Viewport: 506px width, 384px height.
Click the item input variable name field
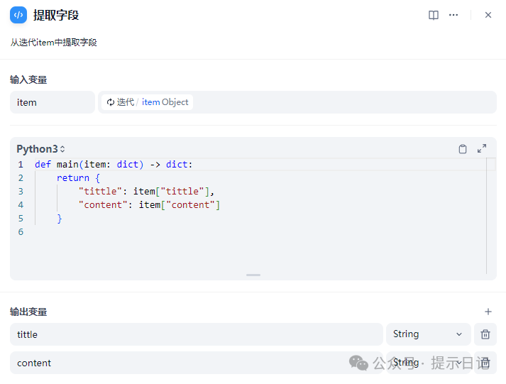(x=52, y=102)
